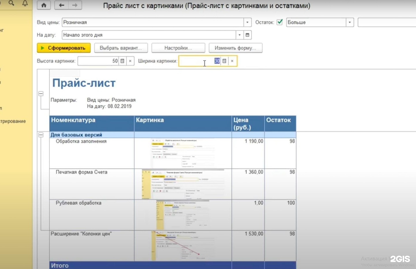The image size is (416, 269).
Task: Click the На дату field
Action: click(x=149, y=35)
